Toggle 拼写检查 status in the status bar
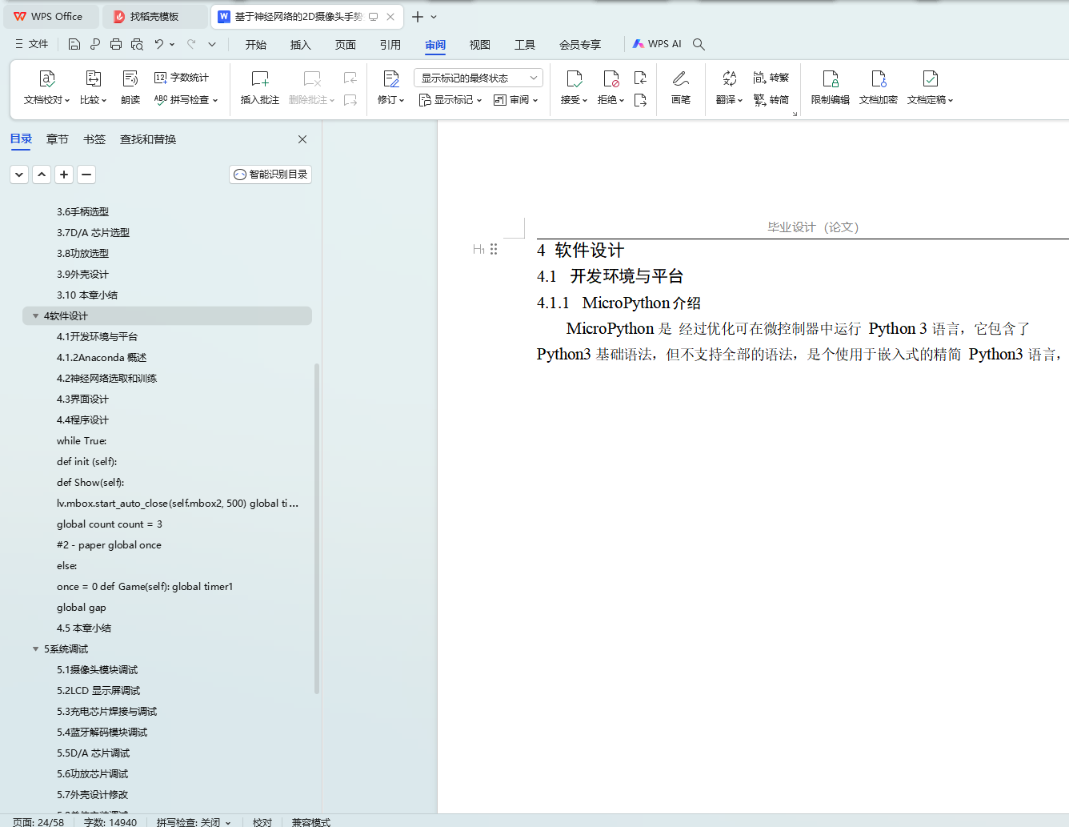 point(194,822)
